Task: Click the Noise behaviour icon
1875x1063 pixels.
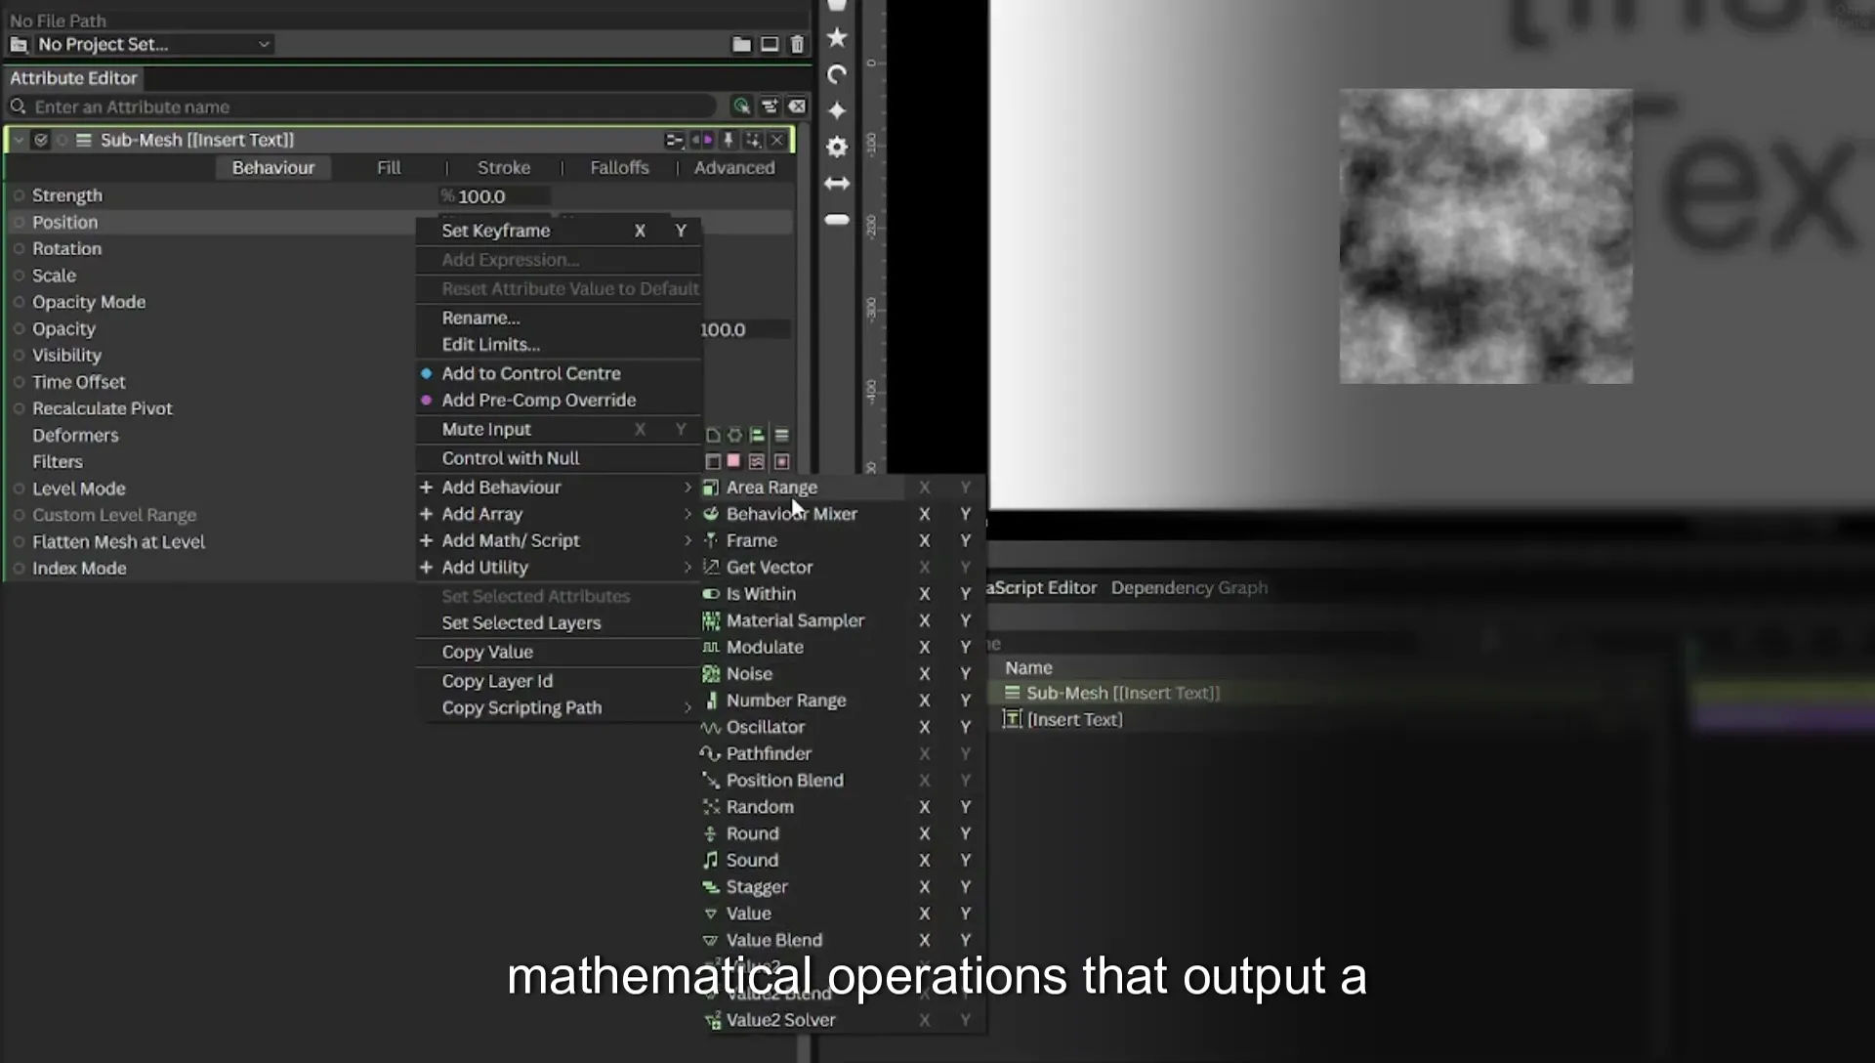Action: (711, 673)
